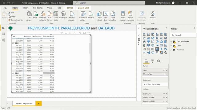Click the save icon in title bar
The image size is (197, 110).
coord(4,3)
